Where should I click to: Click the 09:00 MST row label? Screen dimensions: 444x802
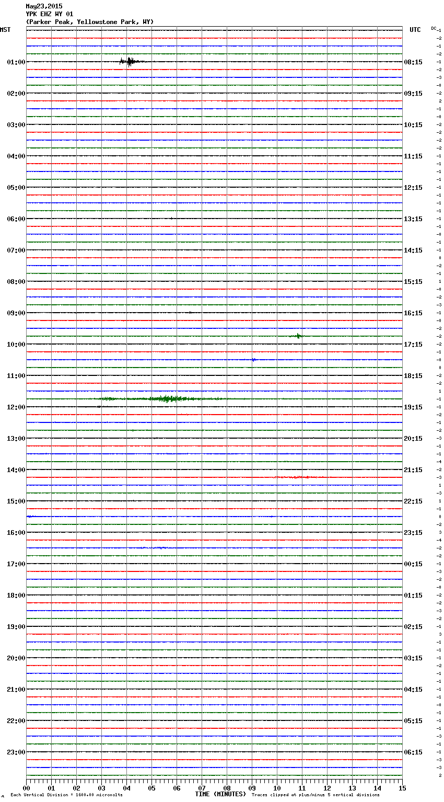[x=16, y=313]
